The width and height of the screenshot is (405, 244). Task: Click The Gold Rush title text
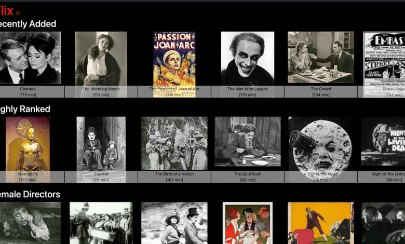point(248,174)
